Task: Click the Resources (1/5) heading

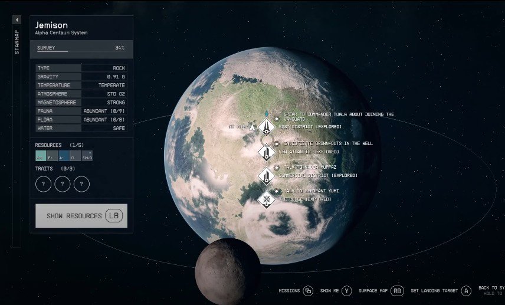Action: [x=59, y=145]
